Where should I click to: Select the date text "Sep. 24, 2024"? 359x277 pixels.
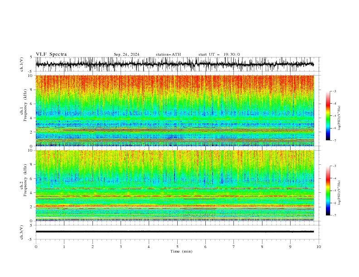[x=126, y=54]
